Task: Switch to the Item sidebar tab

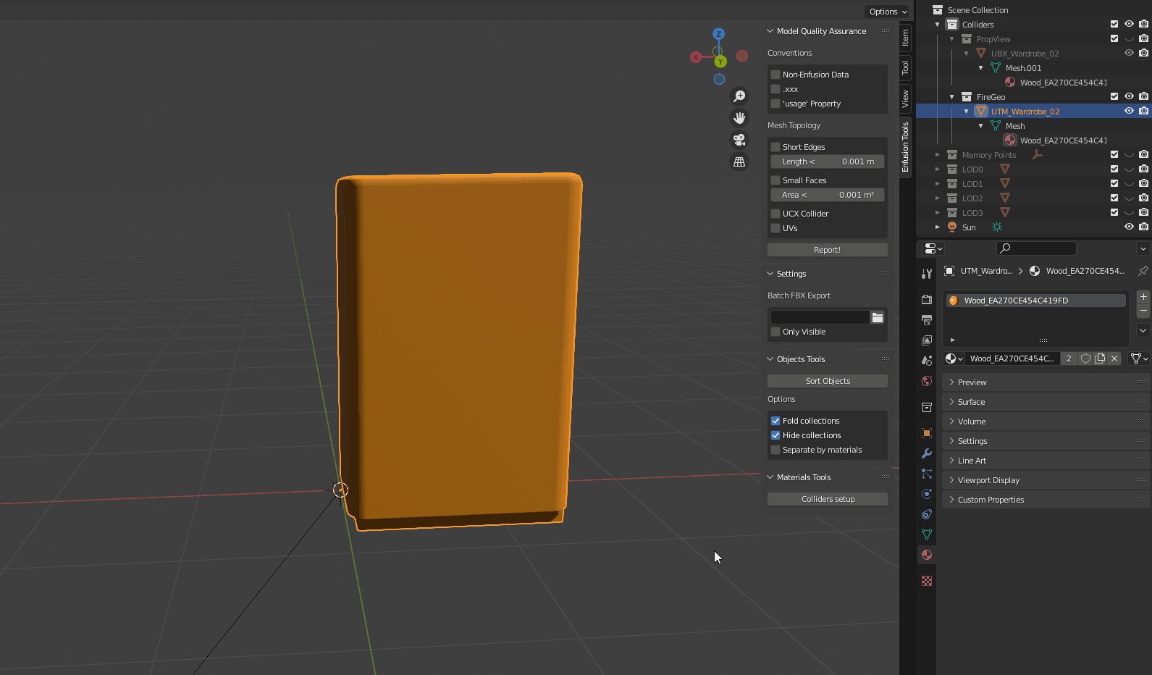Action: point(905,38)
